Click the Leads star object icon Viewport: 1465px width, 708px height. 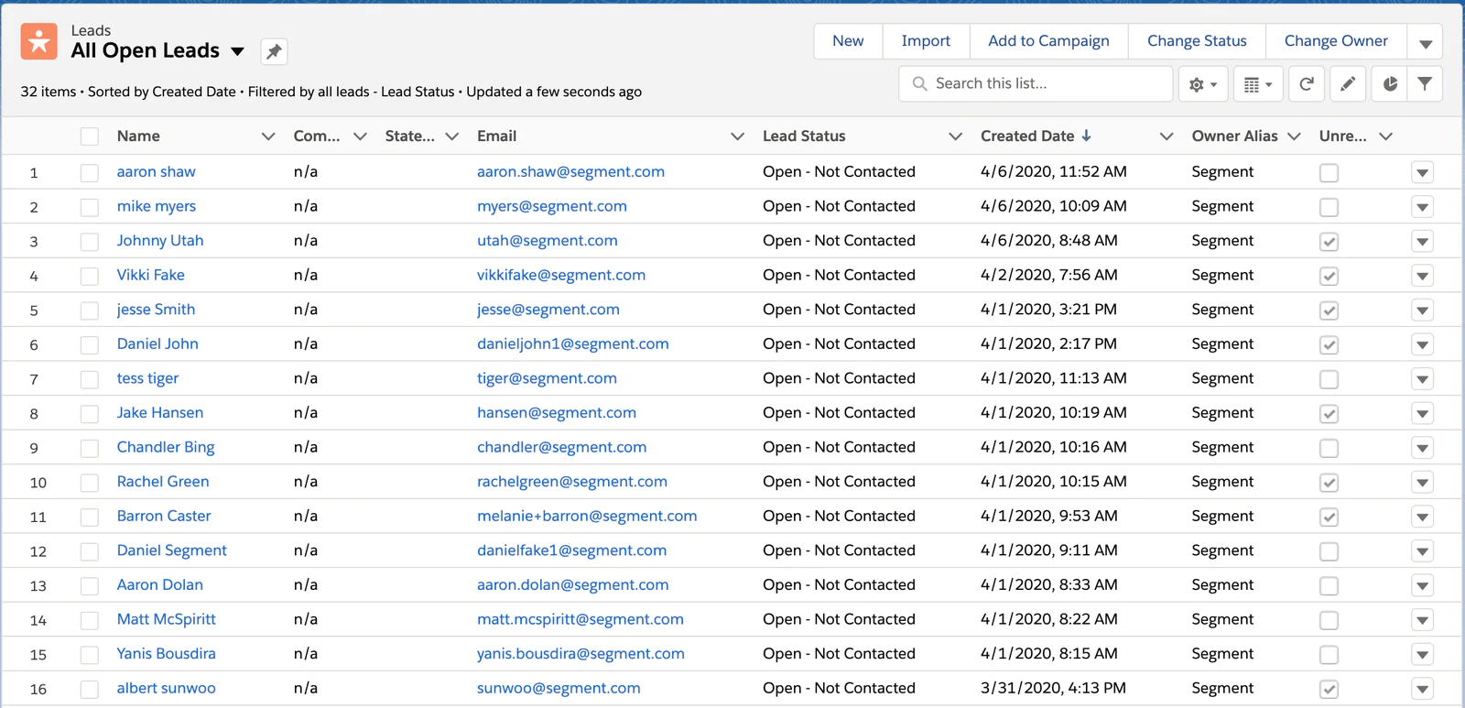tap(39, 41)
